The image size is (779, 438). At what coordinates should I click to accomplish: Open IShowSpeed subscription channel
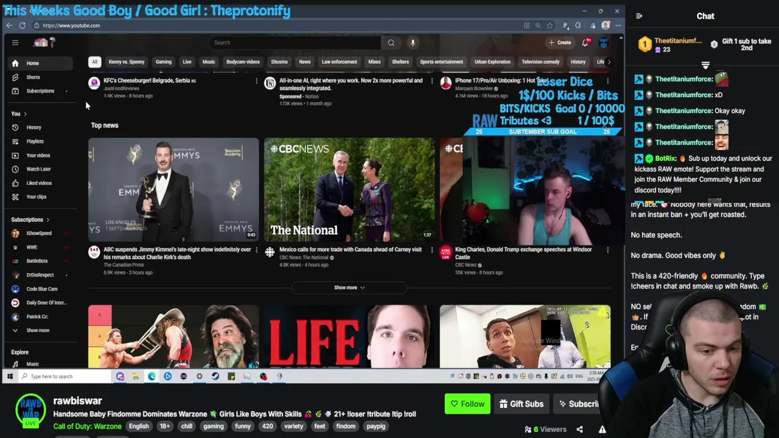(x=39, y=233)
